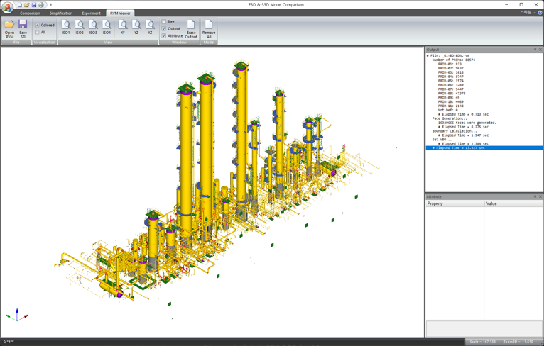Switch to the Comparison ribbon tab
This screenshot has width=544, height=346.
pos(30,13)
